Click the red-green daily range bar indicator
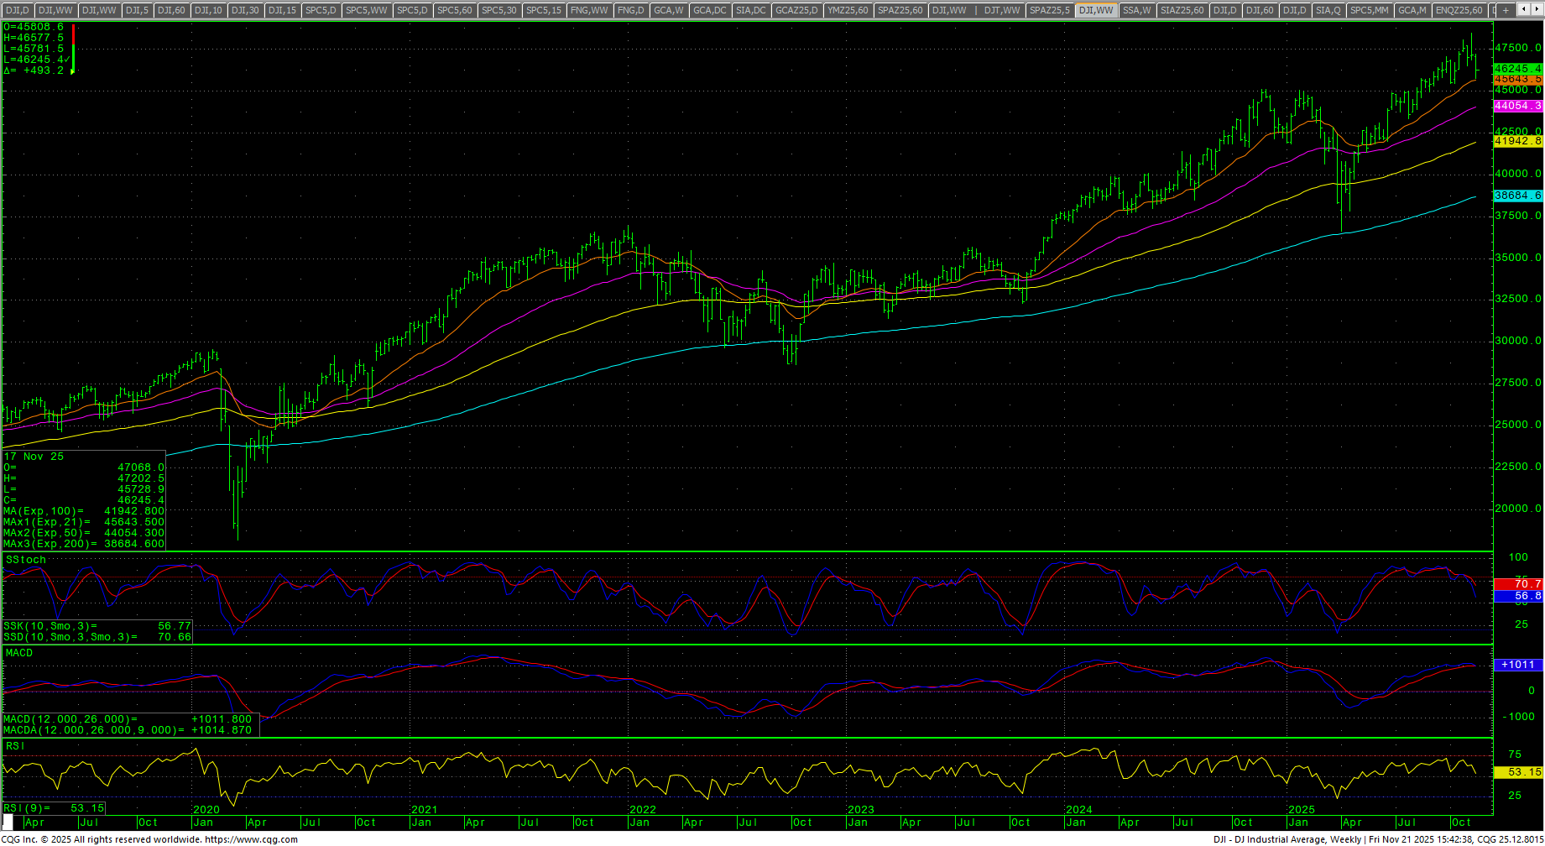Viewport: 1545px width, 846px height. [x=73, y=49]
